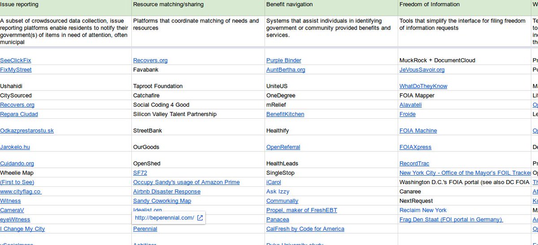Open the I Change My City link
This screenshot has height=245, width=538.
tap(22, 229)
